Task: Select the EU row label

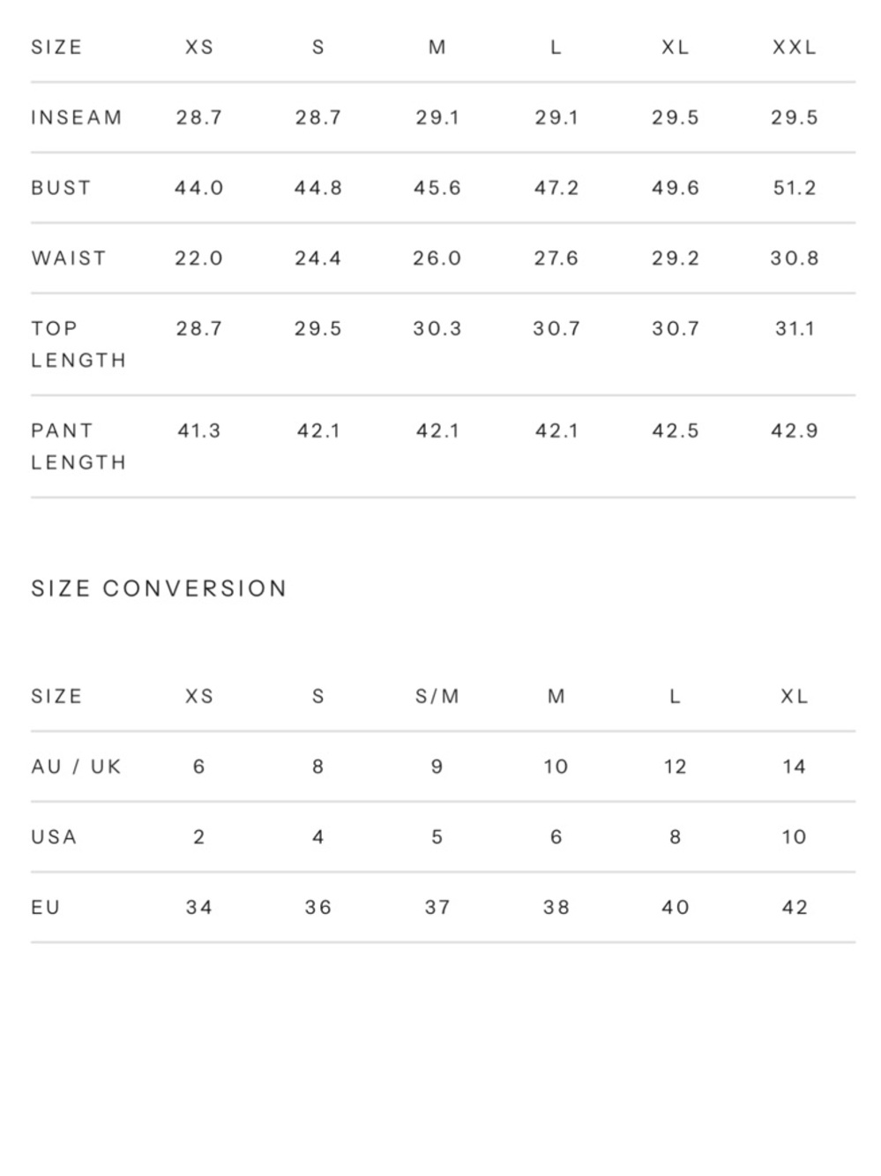Action: 46,908
